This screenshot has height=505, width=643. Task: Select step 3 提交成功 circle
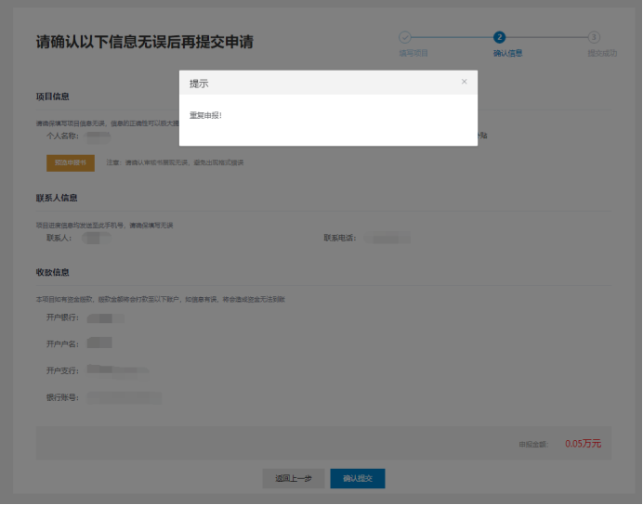[x=594, y=37]
